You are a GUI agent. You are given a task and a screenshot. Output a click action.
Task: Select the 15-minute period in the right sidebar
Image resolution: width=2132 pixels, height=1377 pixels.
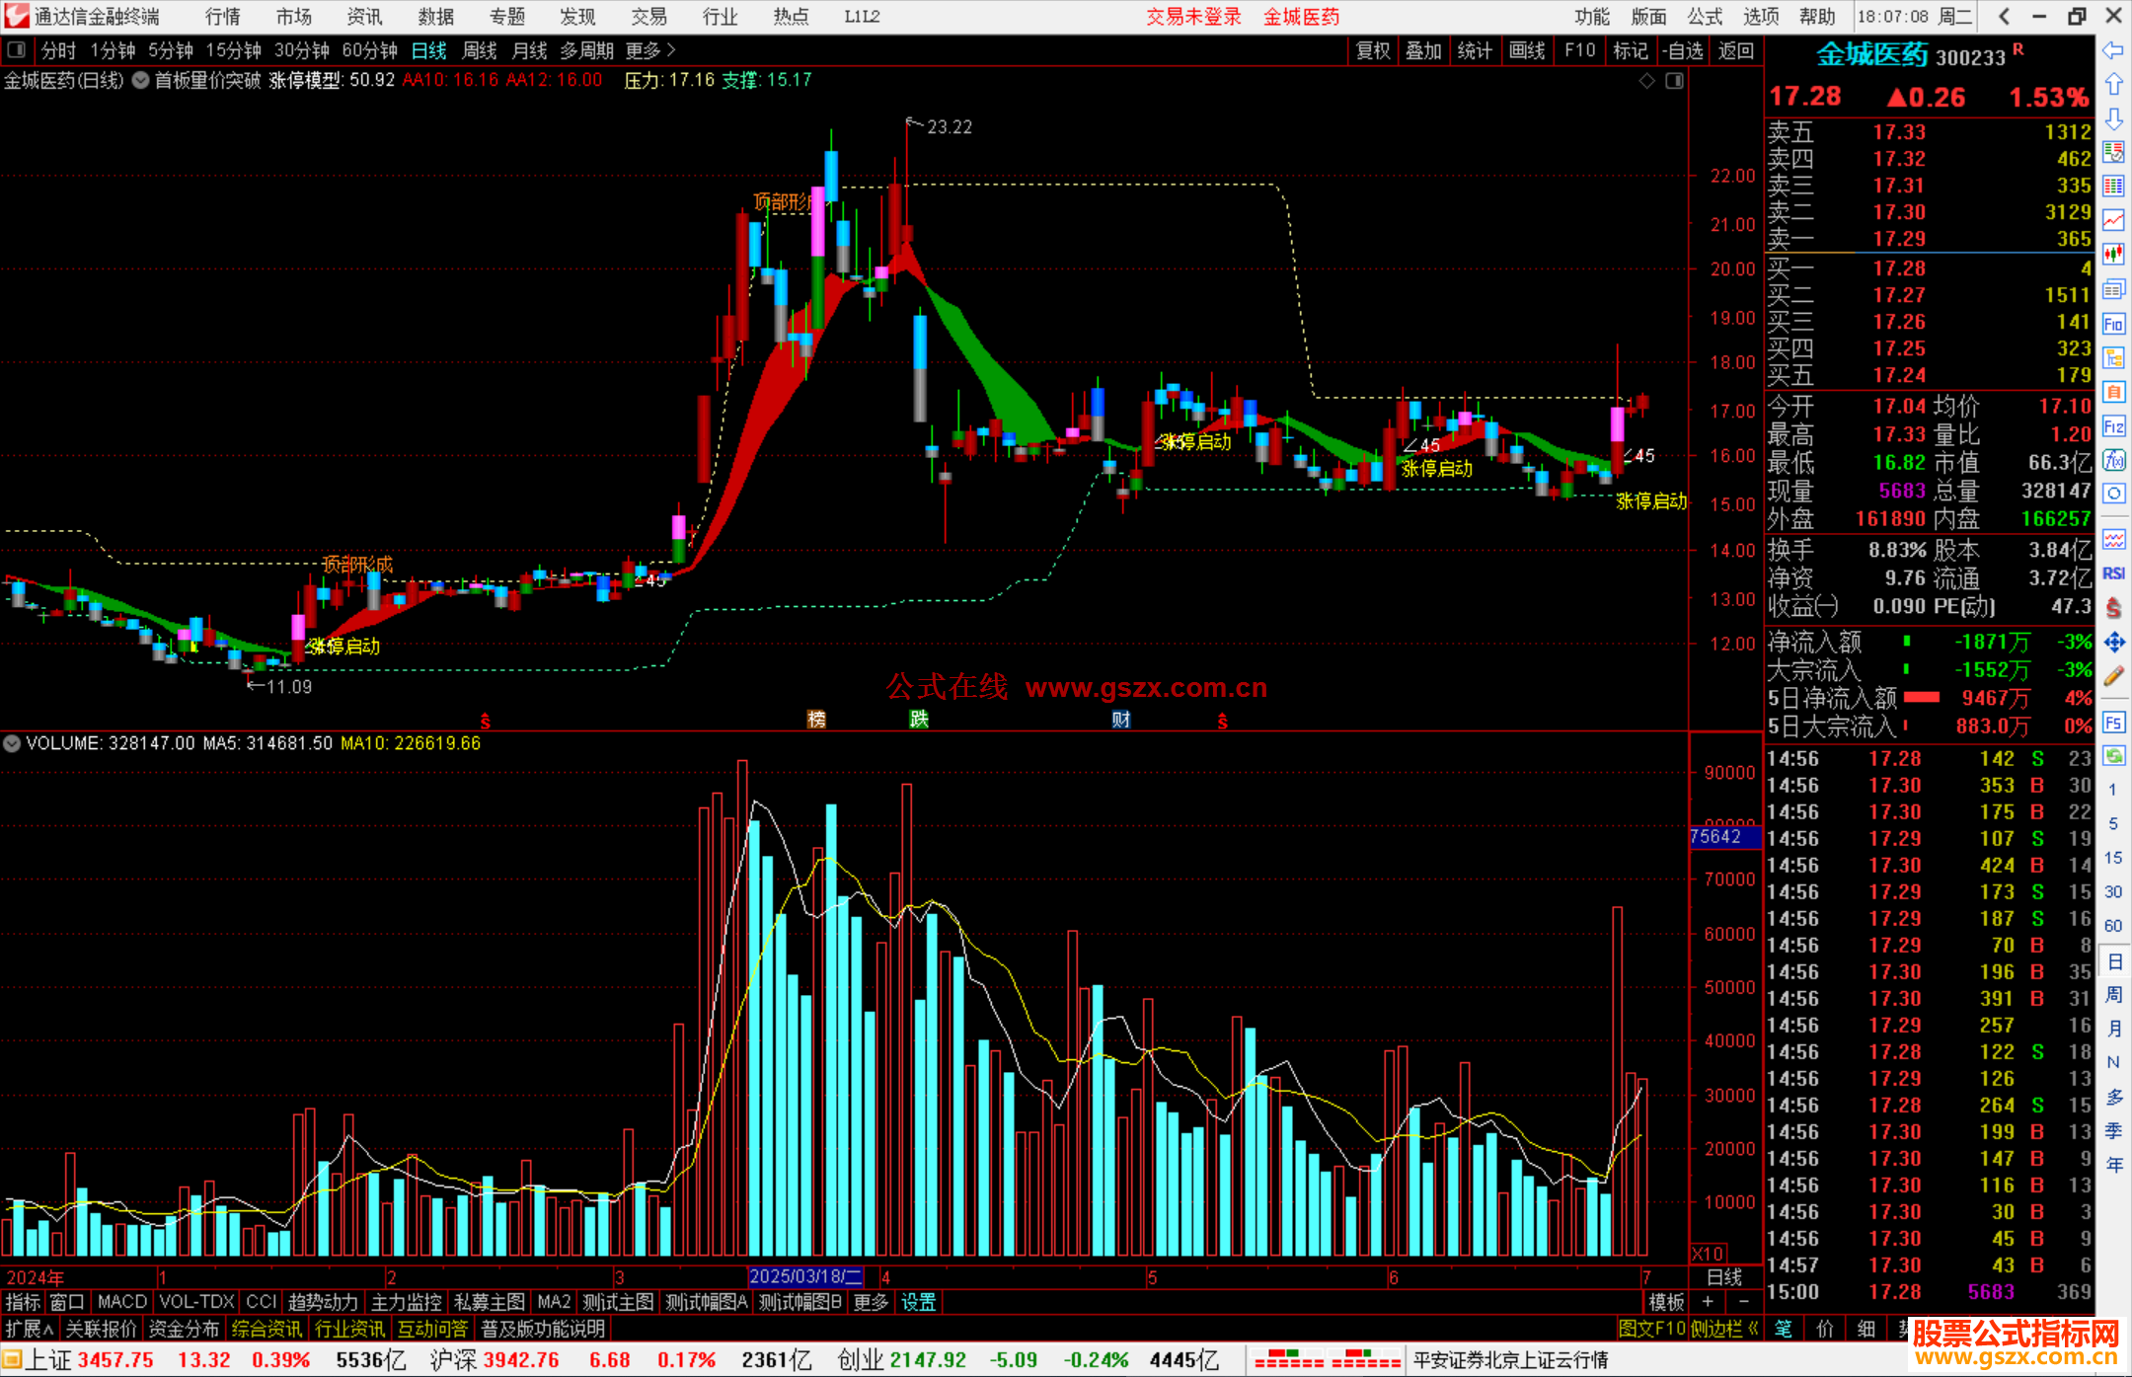pyautogui.click(x=2113, y=858)
